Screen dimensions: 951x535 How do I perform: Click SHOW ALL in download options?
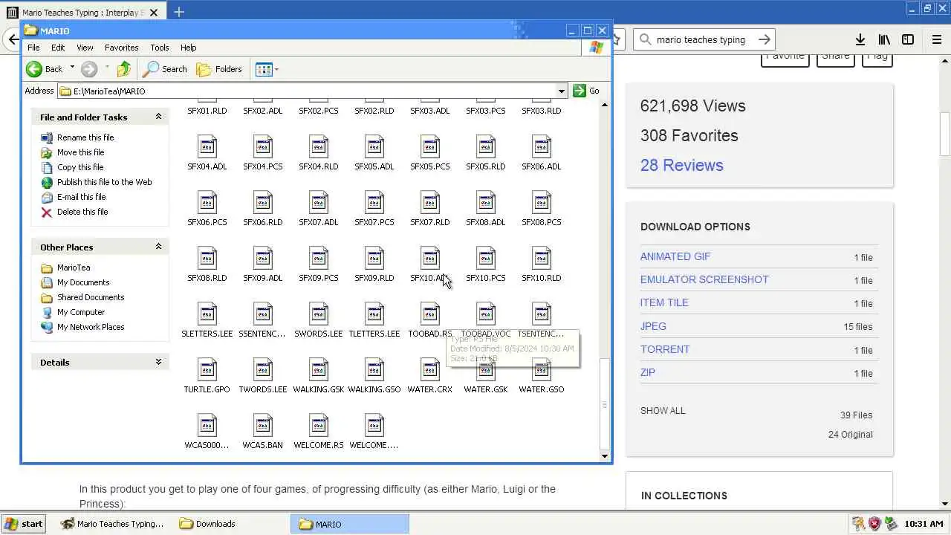pyautogui.click(x=663, y=410)
